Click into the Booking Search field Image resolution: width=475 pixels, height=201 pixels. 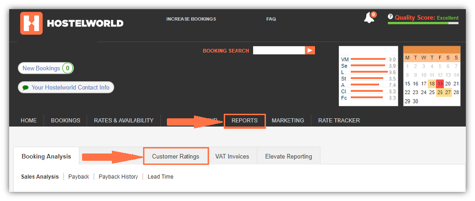[279, 50]
